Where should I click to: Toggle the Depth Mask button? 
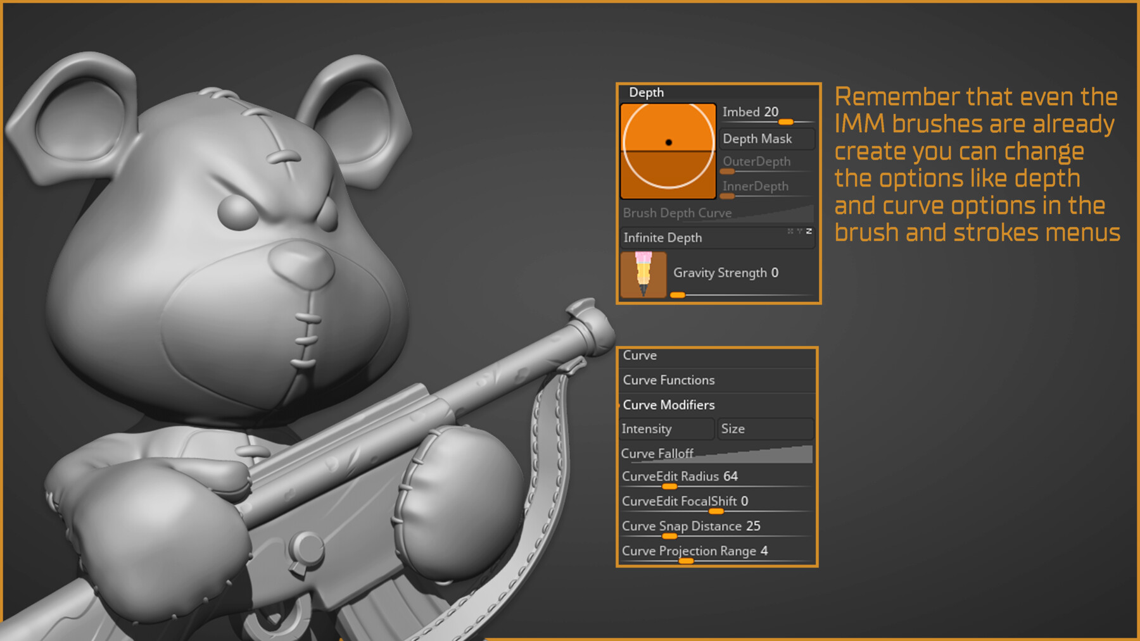[768, 139]
